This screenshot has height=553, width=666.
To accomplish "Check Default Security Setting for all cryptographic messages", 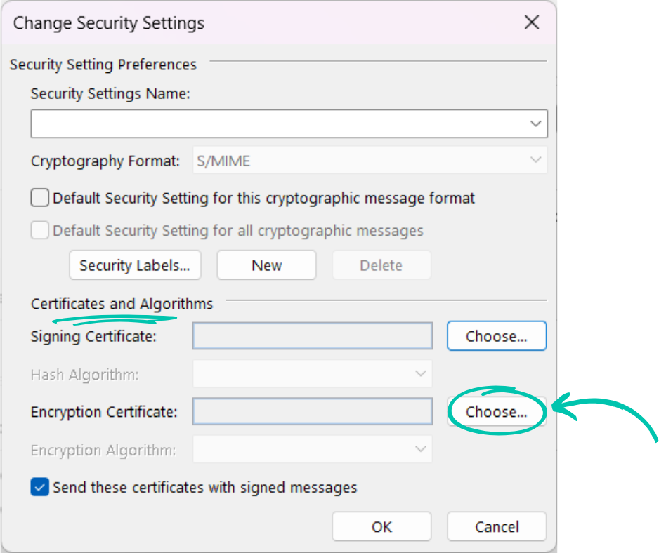I will point(40,230).
